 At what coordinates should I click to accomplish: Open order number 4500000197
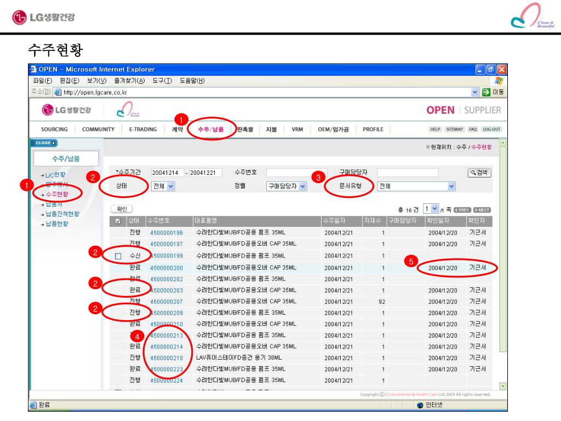pos(167,244)
